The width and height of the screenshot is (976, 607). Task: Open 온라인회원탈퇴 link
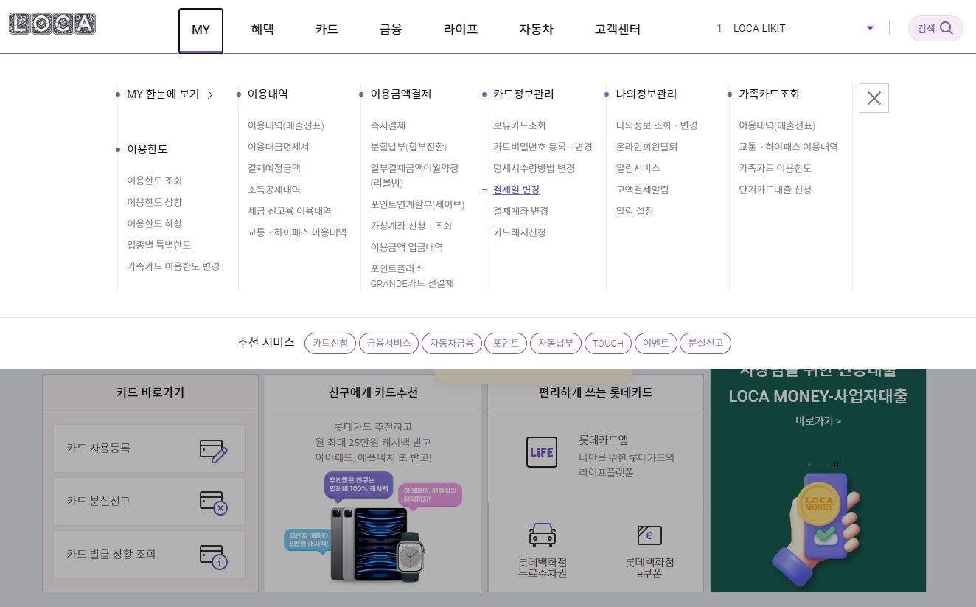[x=646, y=147]
